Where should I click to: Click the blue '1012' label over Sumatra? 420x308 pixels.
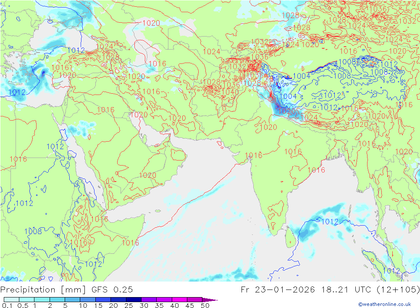click(391, 271)
